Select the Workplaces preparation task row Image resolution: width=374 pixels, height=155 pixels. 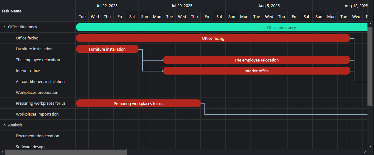click(37, 92)
